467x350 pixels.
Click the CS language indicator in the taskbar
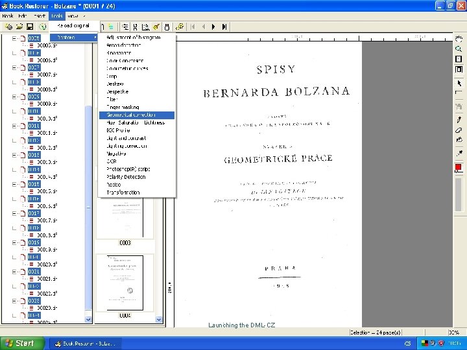[x=407, y=344]
